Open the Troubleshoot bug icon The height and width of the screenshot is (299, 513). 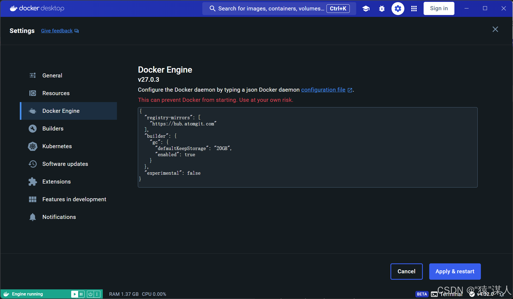pyautogui.click(x=382, y=9)
